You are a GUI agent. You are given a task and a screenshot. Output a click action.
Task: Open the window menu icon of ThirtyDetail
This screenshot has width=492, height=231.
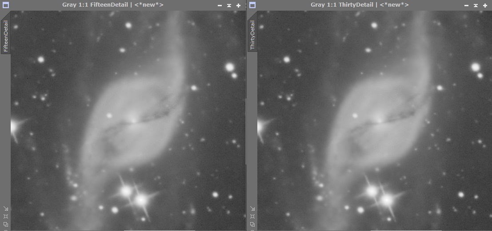point(252,5)
